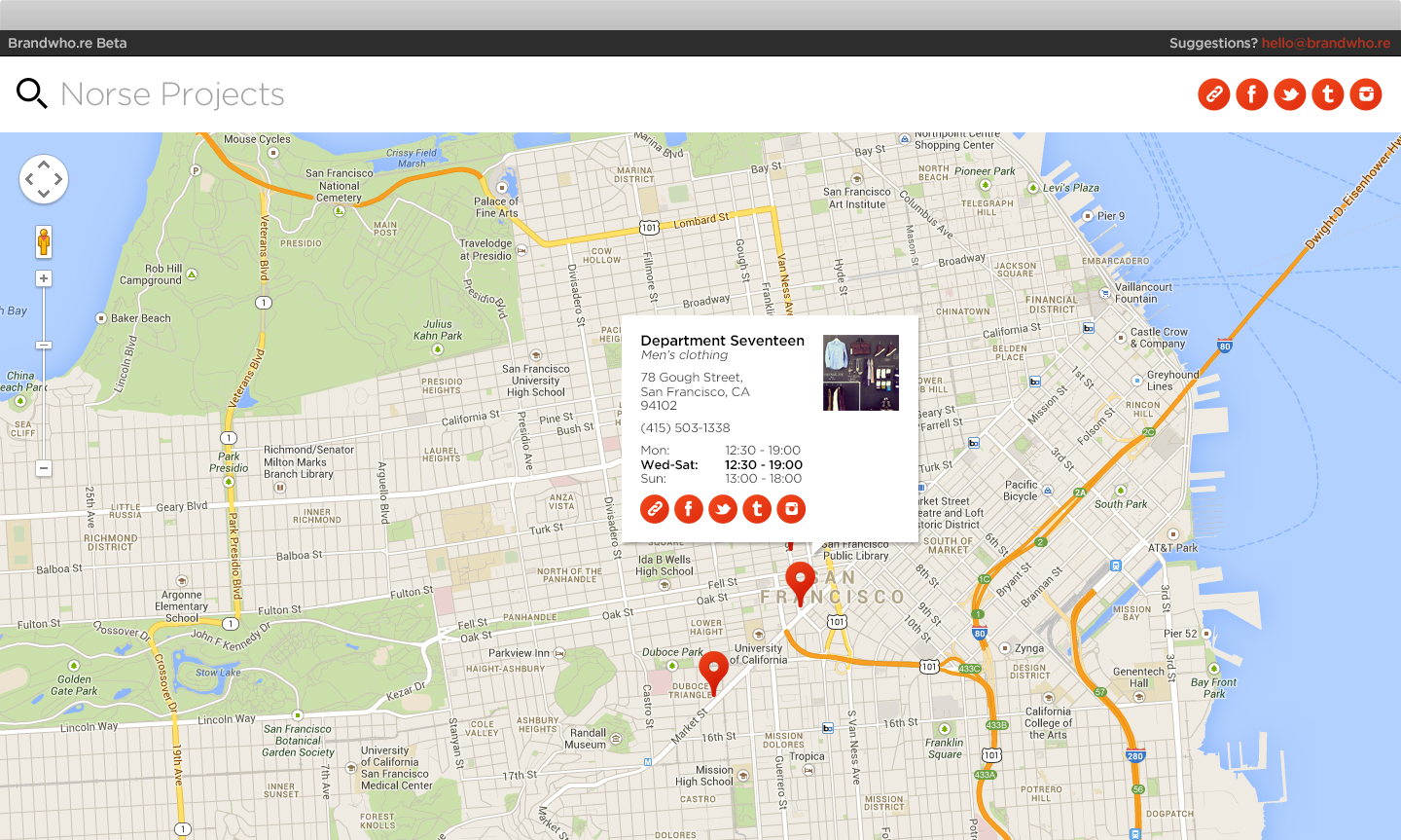Click the Rob Hill Campground icon
Viewport: 1401px width, 840px height.
click(192, 274)
